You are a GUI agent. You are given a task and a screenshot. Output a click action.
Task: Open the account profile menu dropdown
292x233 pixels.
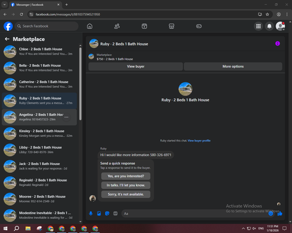pos(280,26)
